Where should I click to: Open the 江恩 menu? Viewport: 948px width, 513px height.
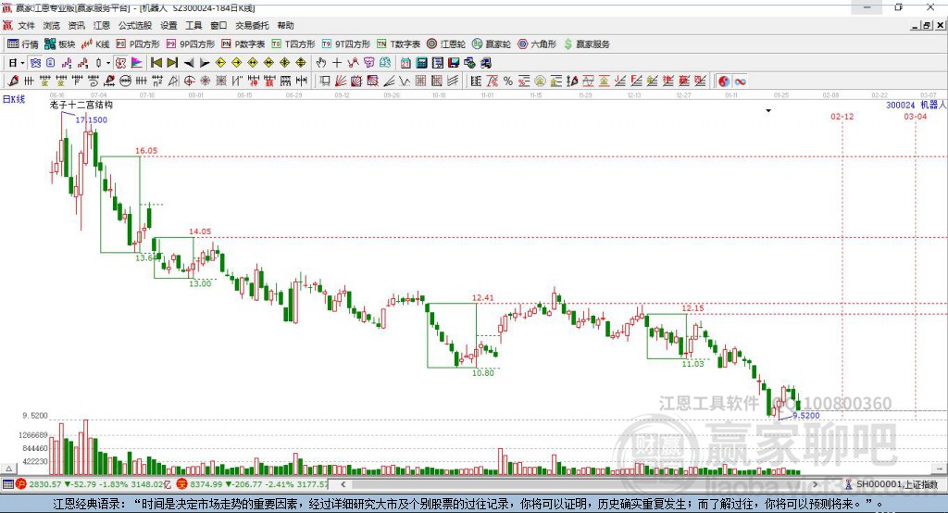coord(102,25)
